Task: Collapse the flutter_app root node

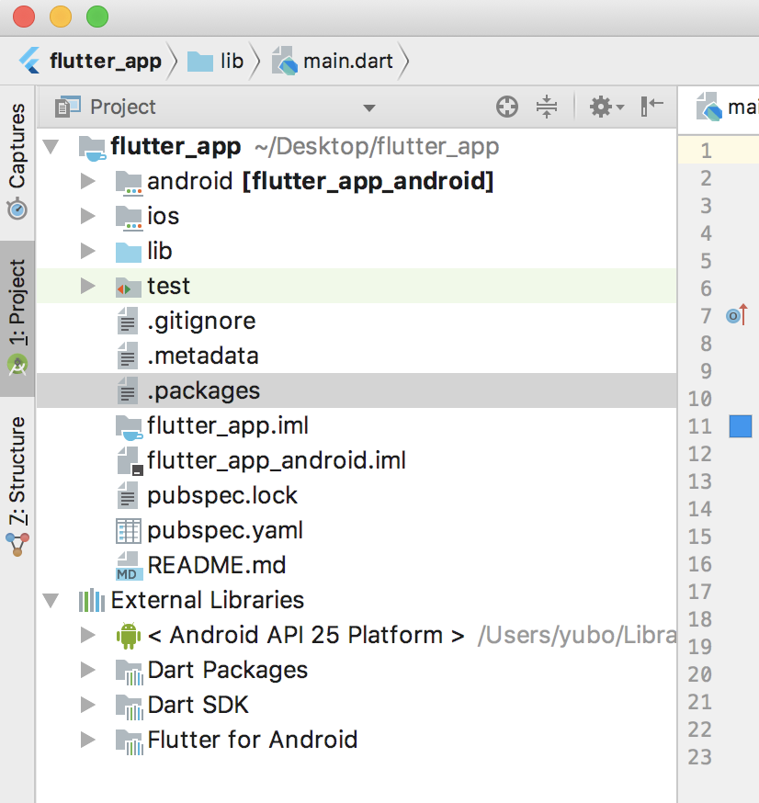Action: pos(51,147)
